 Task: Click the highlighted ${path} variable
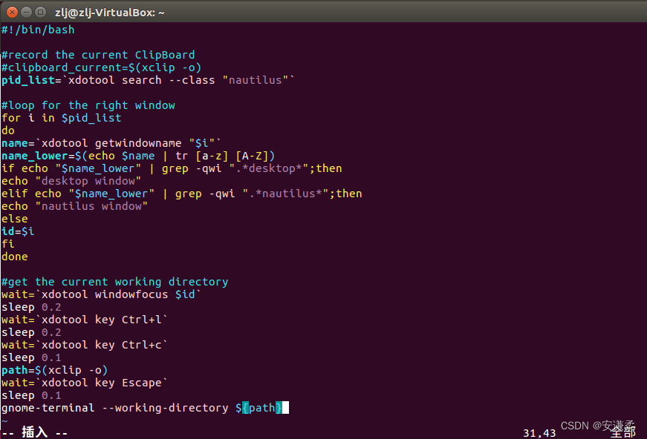[x=259, y=408]
